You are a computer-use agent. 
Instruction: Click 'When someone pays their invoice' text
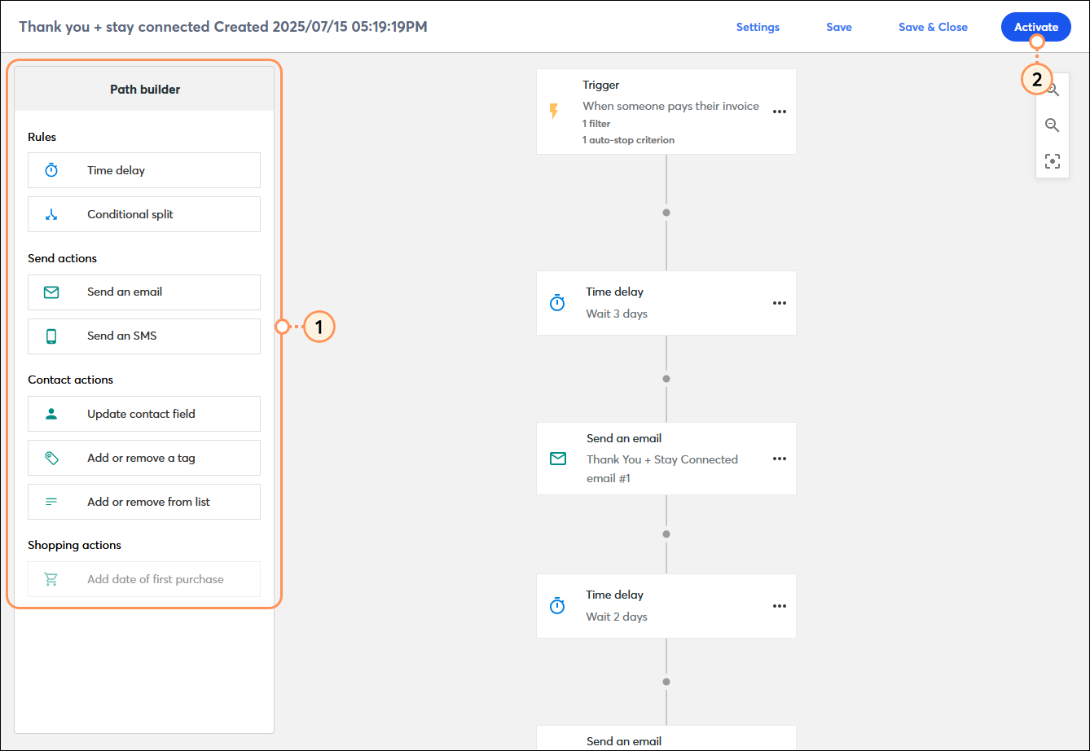coord(670,106)
